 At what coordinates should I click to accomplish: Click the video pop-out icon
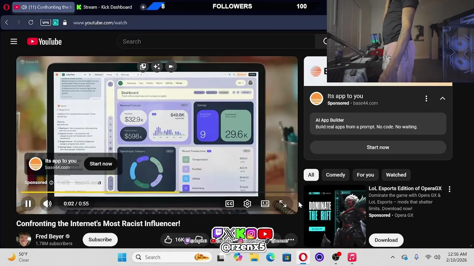coord(143,66)
